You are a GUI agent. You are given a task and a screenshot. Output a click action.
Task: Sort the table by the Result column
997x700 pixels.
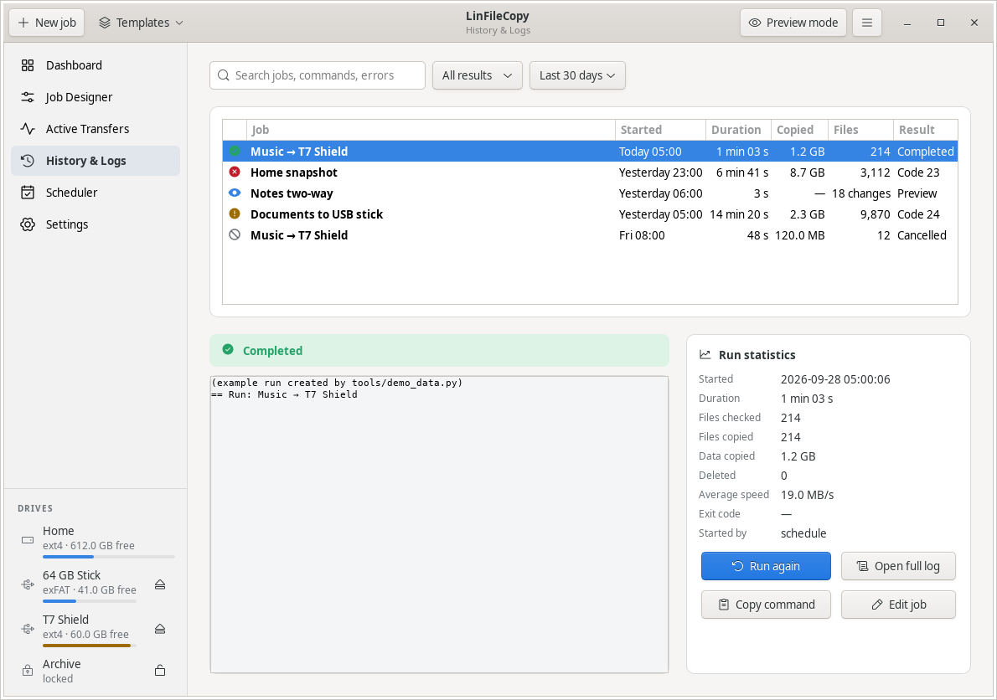[x=925, y=130]
